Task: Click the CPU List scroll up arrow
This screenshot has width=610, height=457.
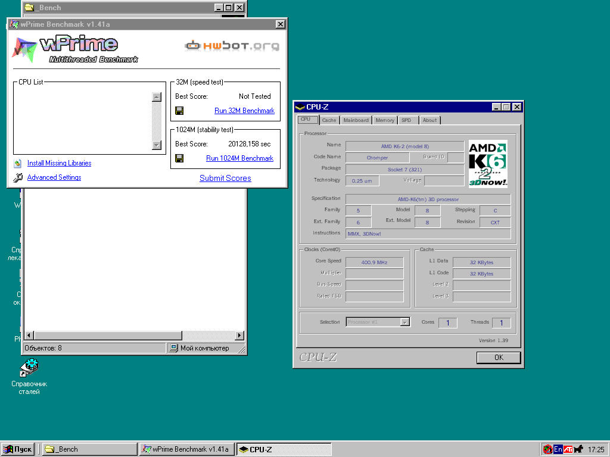Action: click(157, 97)
